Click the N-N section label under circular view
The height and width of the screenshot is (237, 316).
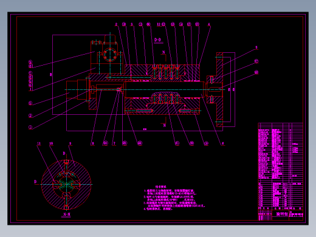coord(67,215)
